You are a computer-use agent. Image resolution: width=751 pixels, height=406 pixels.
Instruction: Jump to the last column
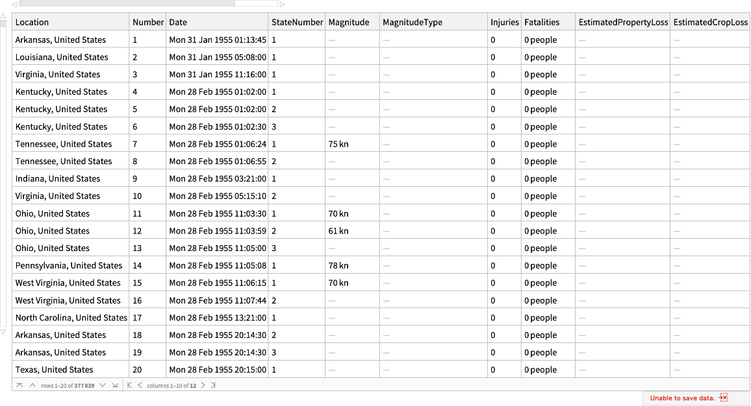(213, 385)
